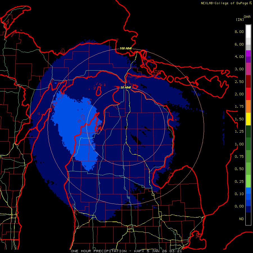
Task: Click the 3.00 legend value
Action: pos(239,69)
